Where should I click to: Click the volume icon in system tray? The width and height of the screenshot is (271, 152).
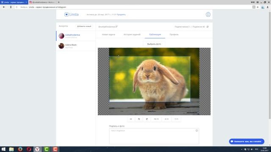click(252, 149)
